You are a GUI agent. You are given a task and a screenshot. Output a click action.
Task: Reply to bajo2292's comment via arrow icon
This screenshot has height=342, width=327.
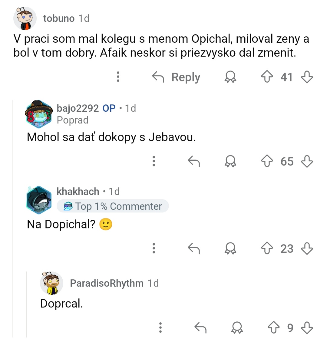[x=194, y=161]
